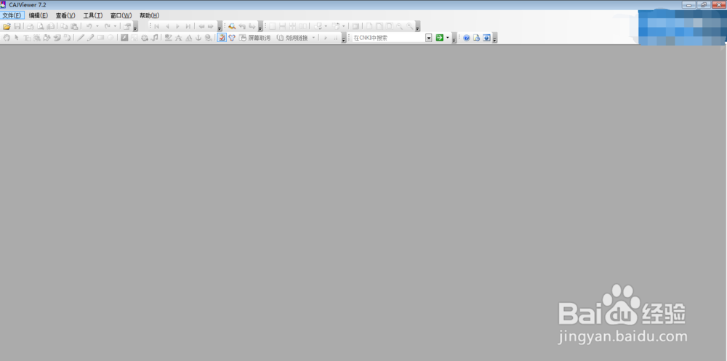Click the Copy icon
This screenshot has height=361, width=727.
[64, 26]
